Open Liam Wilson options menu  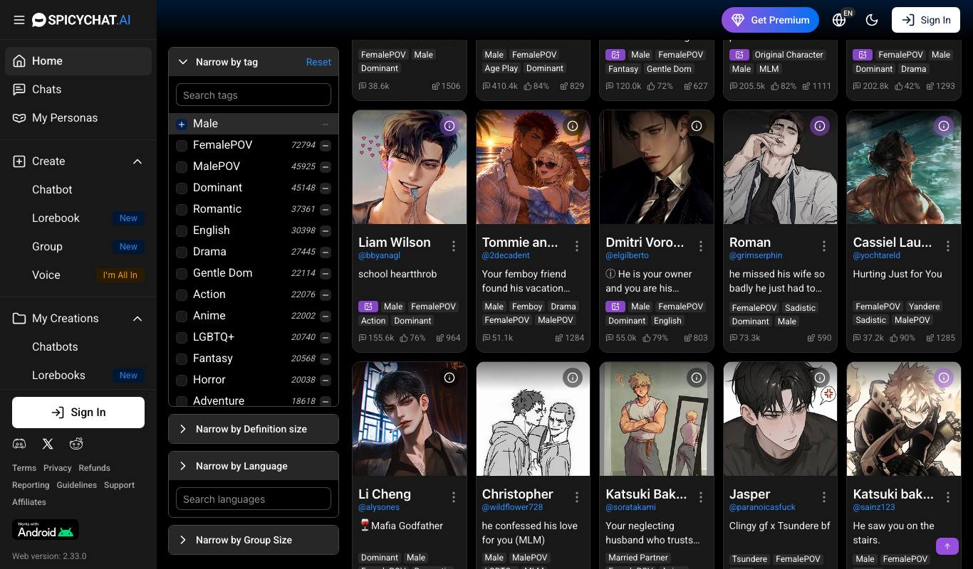tap(454, 246)
